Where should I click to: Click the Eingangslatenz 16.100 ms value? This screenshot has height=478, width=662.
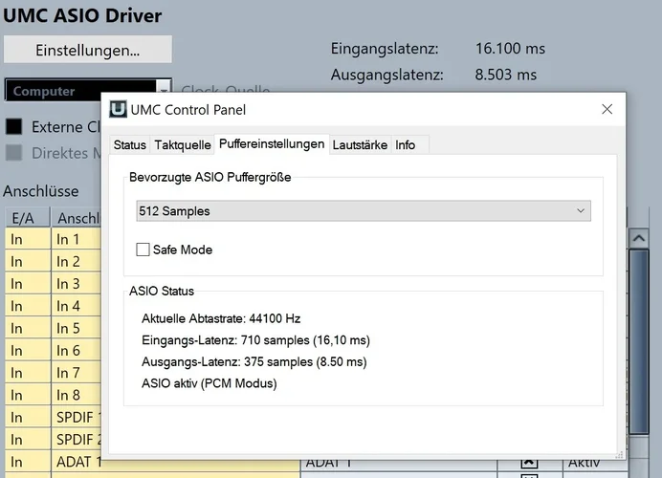click(510, 49)
